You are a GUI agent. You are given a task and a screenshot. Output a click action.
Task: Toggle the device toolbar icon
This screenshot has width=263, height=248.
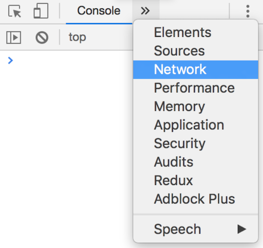(41, 11)
